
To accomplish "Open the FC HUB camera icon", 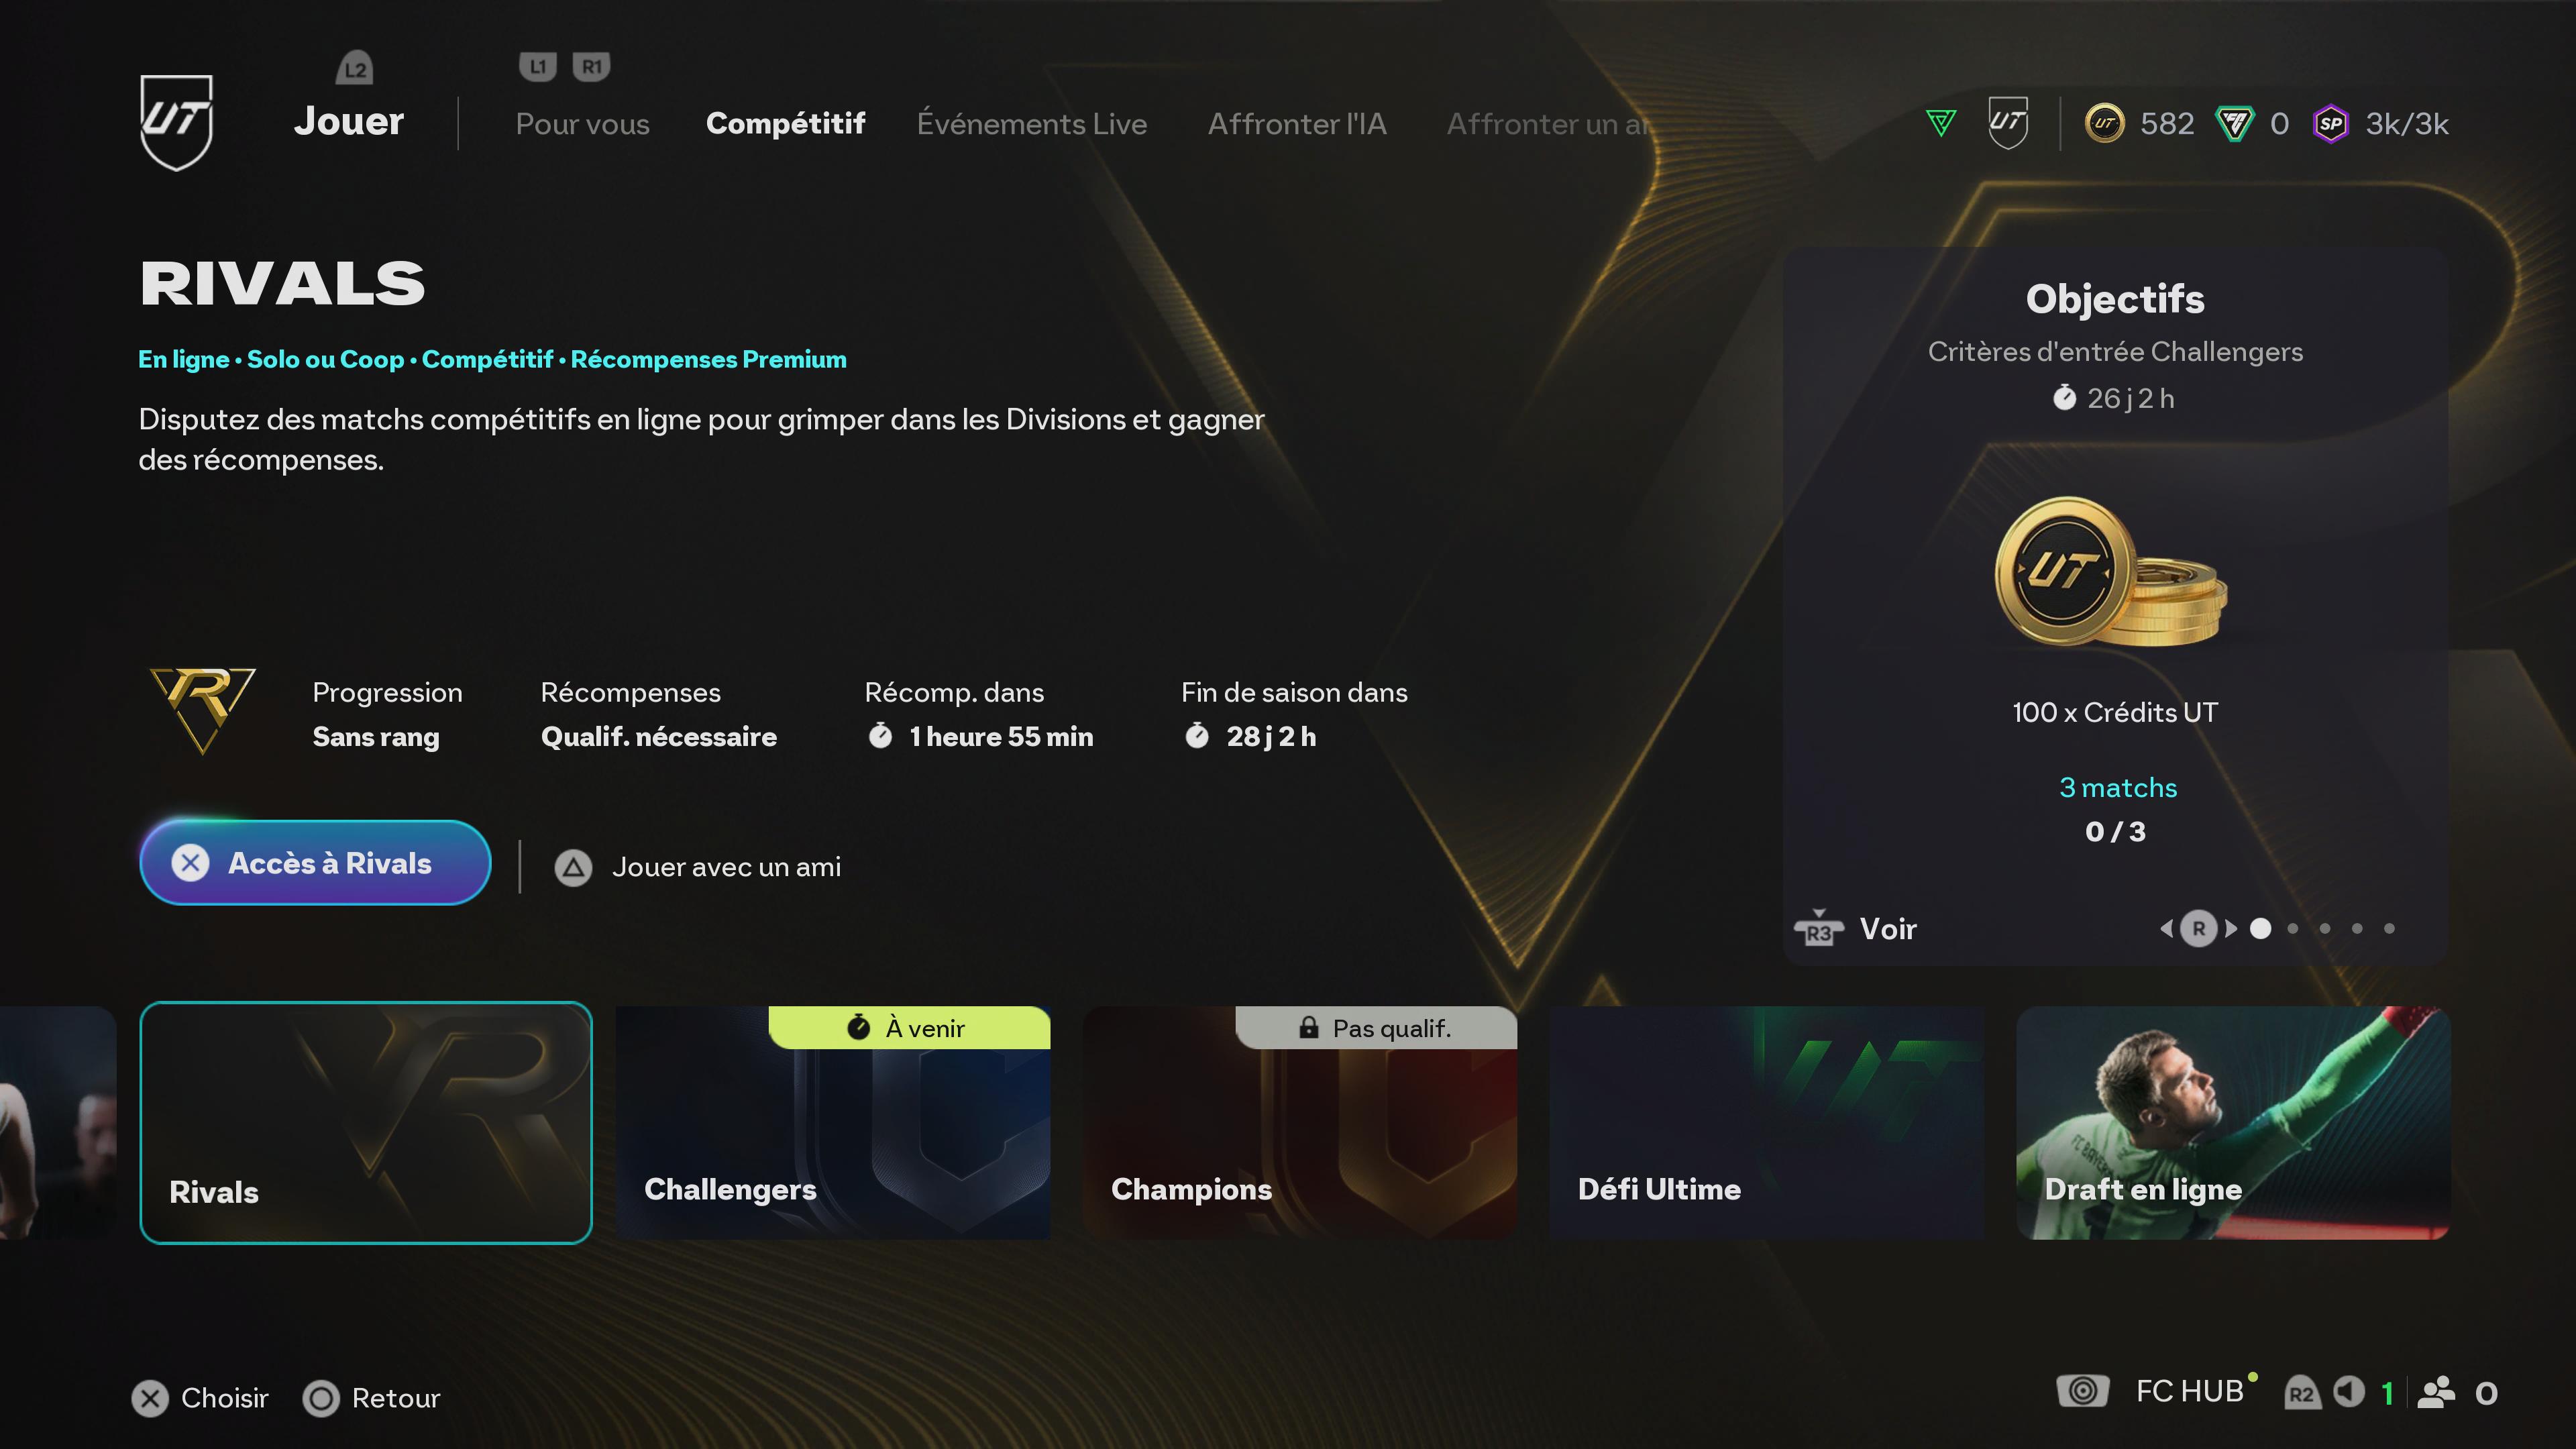I will point(2082,1391).
